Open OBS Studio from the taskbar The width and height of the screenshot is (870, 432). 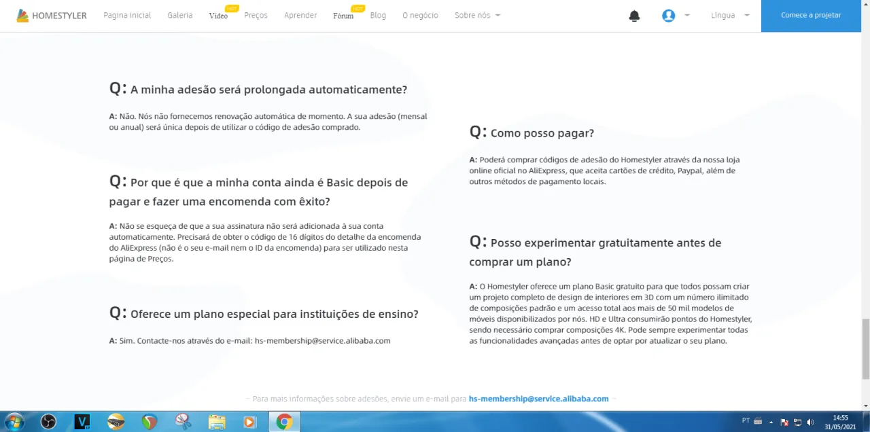(x=48, y=422)
